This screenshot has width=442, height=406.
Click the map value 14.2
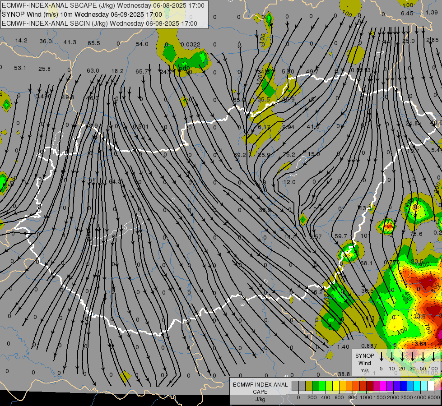21,41
